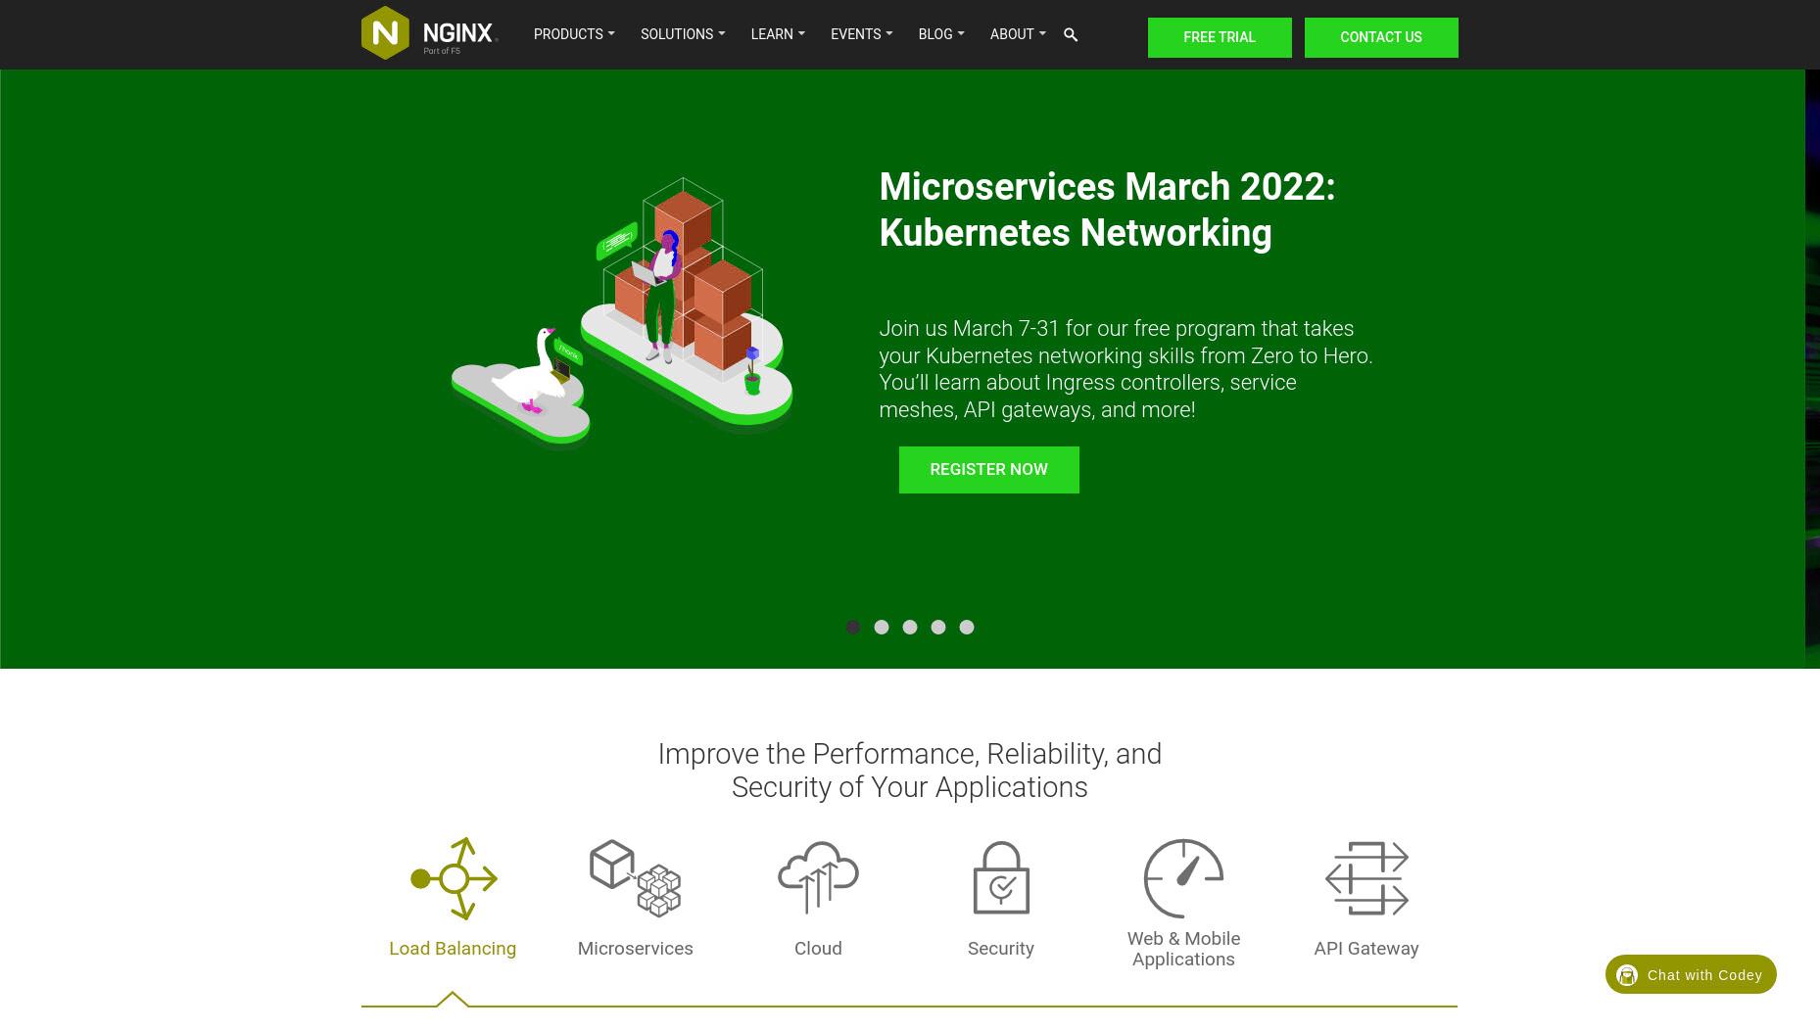The width and height of the screenshot is (1820, 1031).
Task: Select the API Gateway arrows icon
Action: 1366,878
